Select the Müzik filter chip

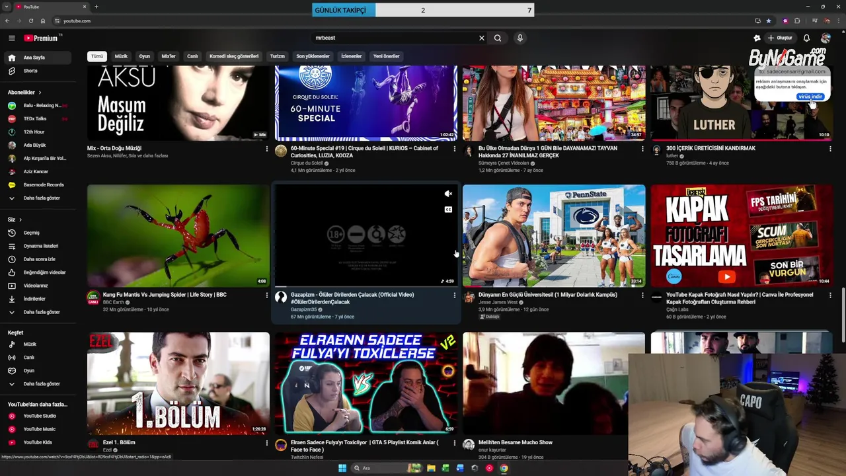point(121,56)
